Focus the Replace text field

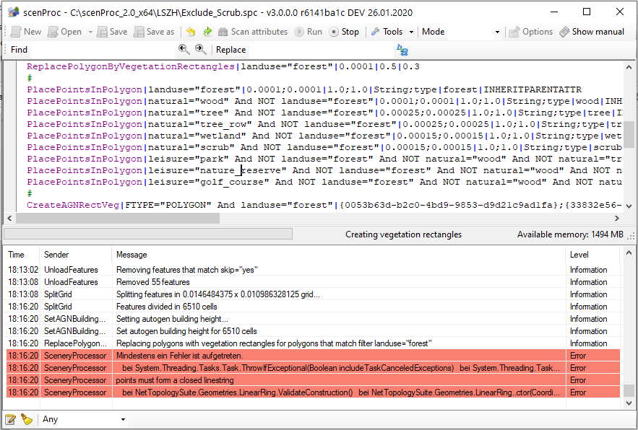(x=321, y=50)
